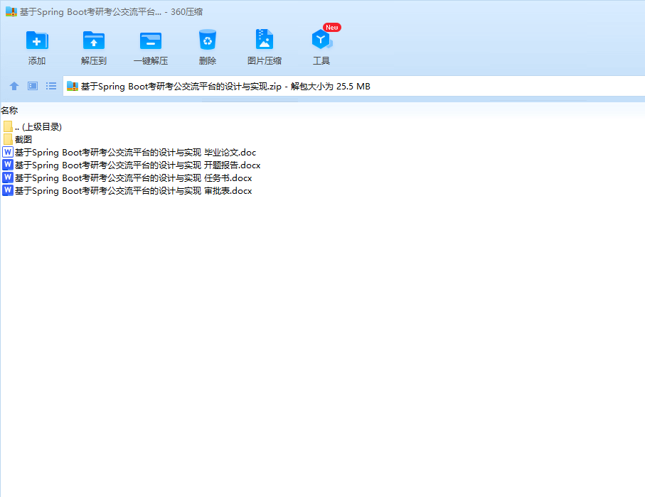Click the Word icon of 毕业论文.doc
This screenshot has height=497, width=645.
pyautogui.click(x=8, y=153)
